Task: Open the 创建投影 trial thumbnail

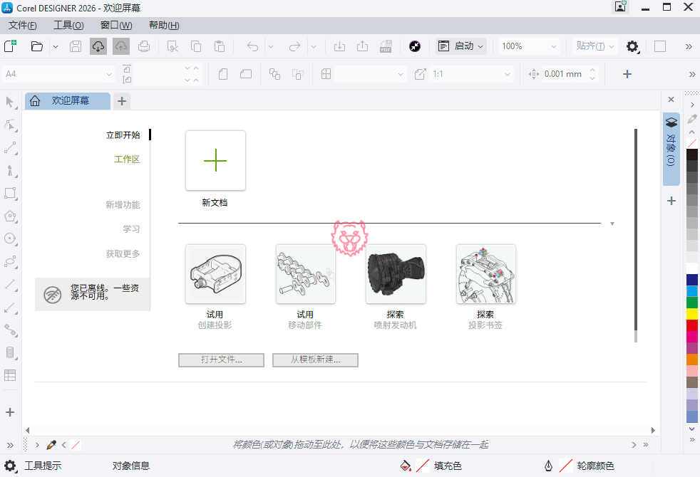Action: click(215, 274)
